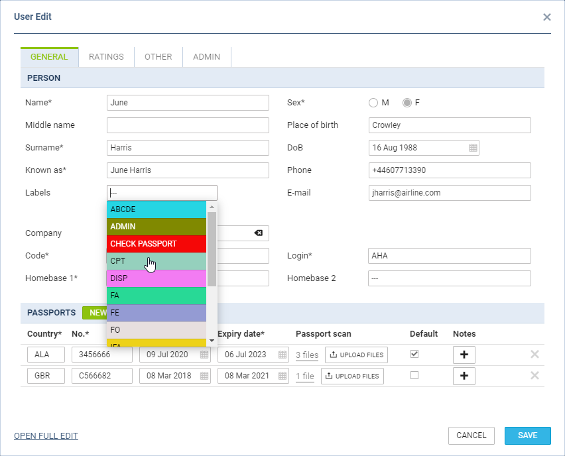Add notes to the ALA passport

point(464,355)
